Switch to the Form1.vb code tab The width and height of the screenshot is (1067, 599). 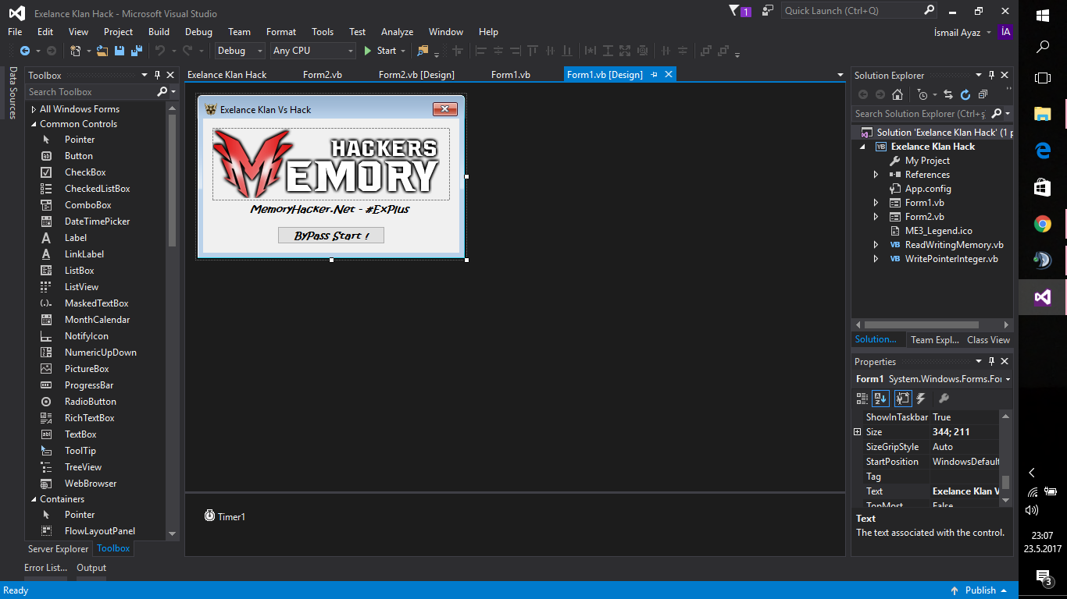click(511, 75)
